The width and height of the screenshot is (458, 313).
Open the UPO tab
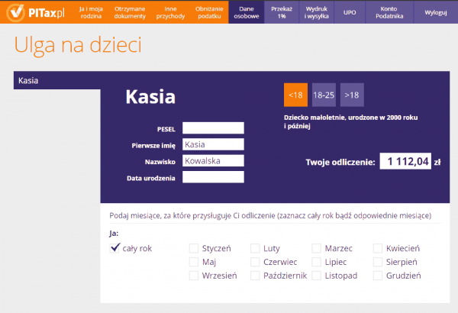[350, 12]
